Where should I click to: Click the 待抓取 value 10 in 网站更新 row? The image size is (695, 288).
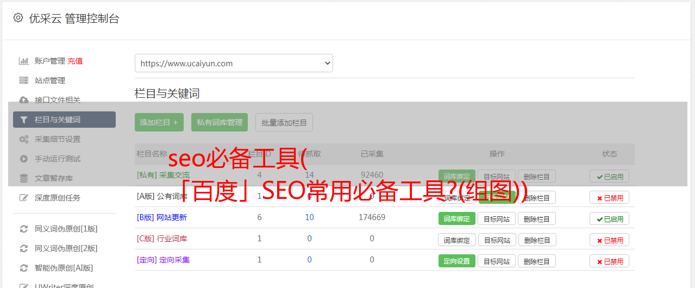click(309, 217)
